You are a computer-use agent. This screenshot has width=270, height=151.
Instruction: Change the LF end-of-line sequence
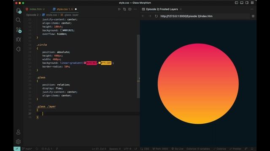[136, 149]
